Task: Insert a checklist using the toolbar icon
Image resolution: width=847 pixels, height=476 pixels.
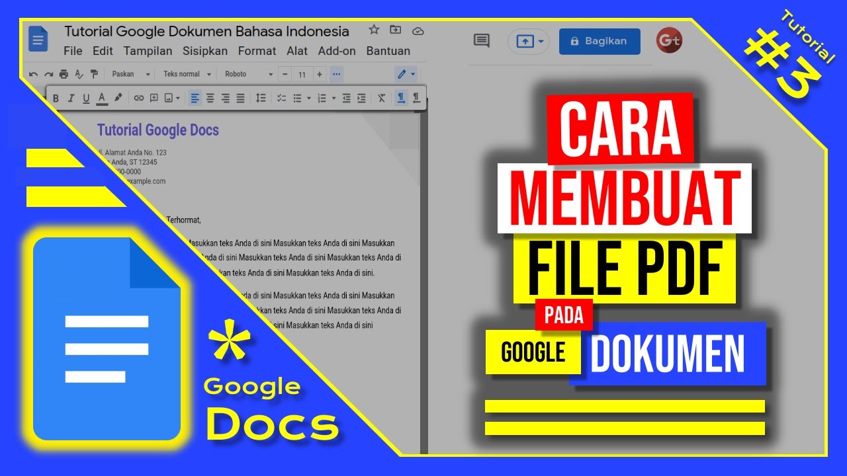Action: tap(281, 98)
